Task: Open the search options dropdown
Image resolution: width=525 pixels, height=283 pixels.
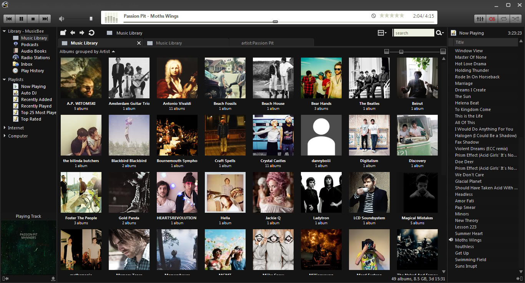Action: pyautogui.click(x=440, y=33)
